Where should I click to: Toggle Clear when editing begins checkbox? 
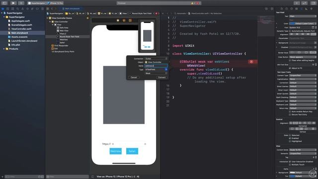[x=290, y=61]
